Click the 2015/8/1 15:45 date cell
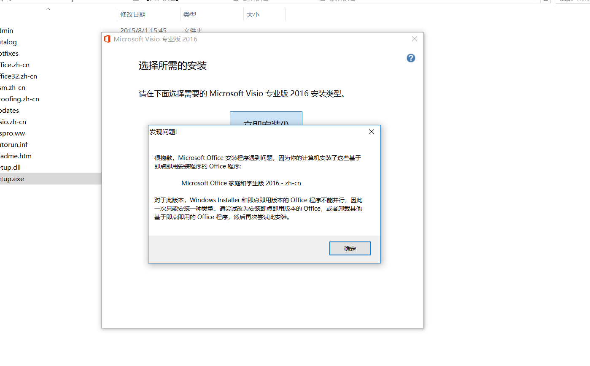The width and height of the screenshot is (590, 366). 143,30
